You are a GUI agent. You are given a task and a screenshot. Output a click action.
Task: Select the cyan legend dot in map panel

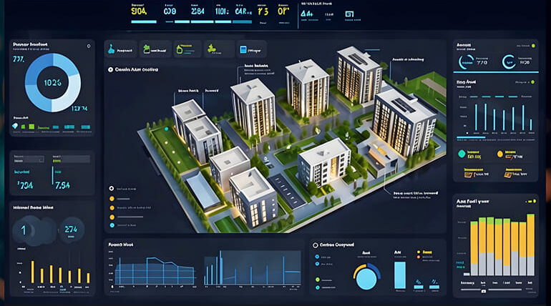click(112, 225)
